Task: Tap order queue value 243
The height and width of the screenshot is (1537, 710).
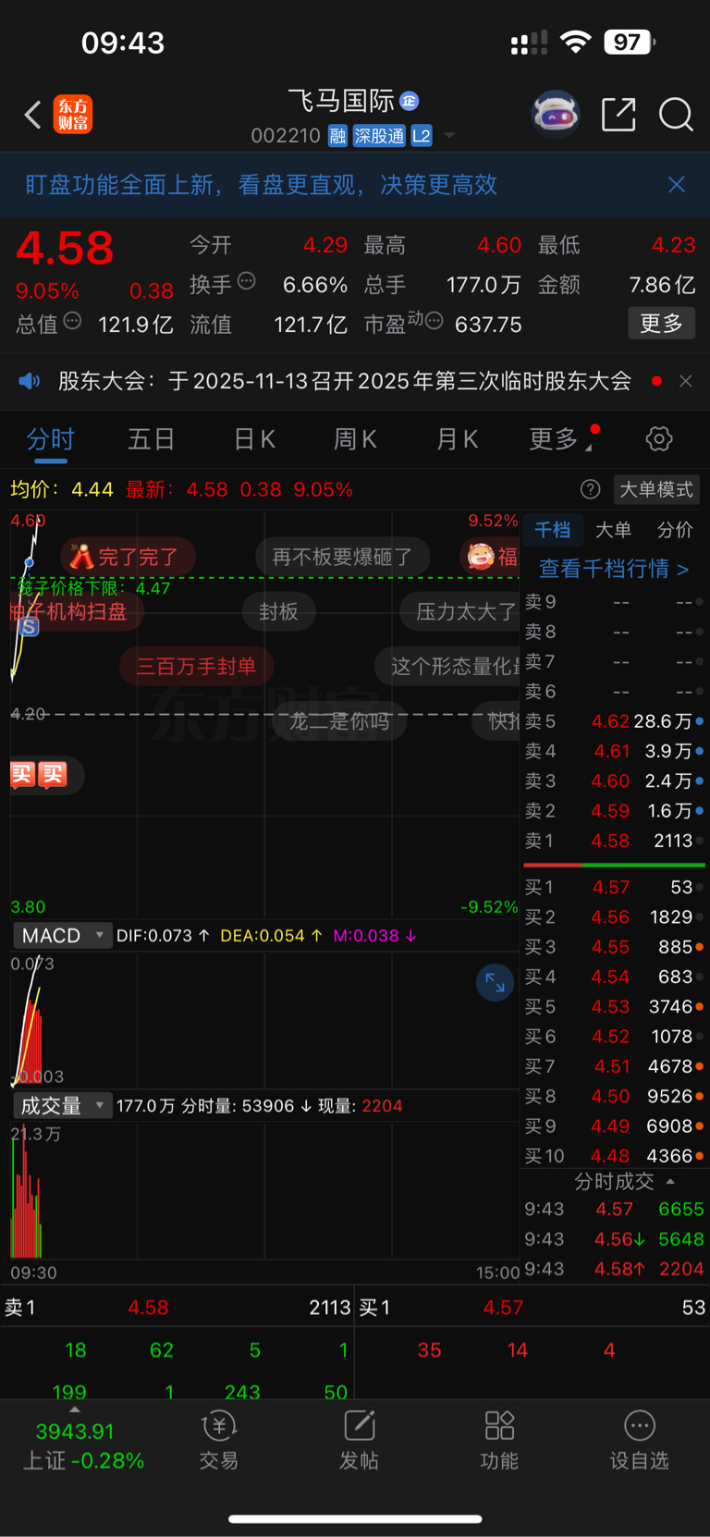Action: (x=242, y=1392)
